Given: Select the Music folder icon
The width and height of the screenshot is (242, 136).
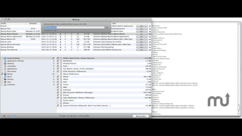Looking at the screenshot, I should tap(5, 77).
